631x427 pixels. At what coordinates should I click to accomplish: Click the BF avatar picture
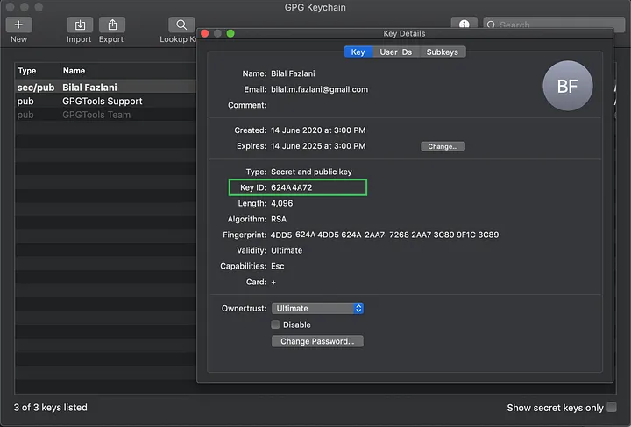click(568, 86)
